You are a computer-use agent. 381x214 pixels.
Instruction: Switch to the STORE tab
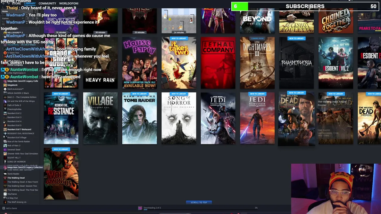pyautogui.click(x=16, y=3)
